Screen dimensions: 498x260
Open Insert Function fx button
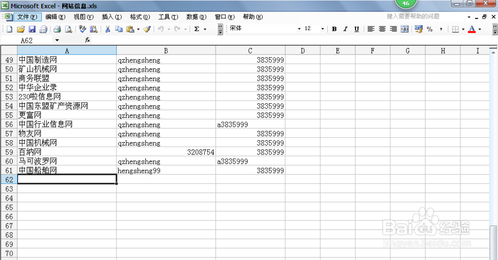coord(87,40)
